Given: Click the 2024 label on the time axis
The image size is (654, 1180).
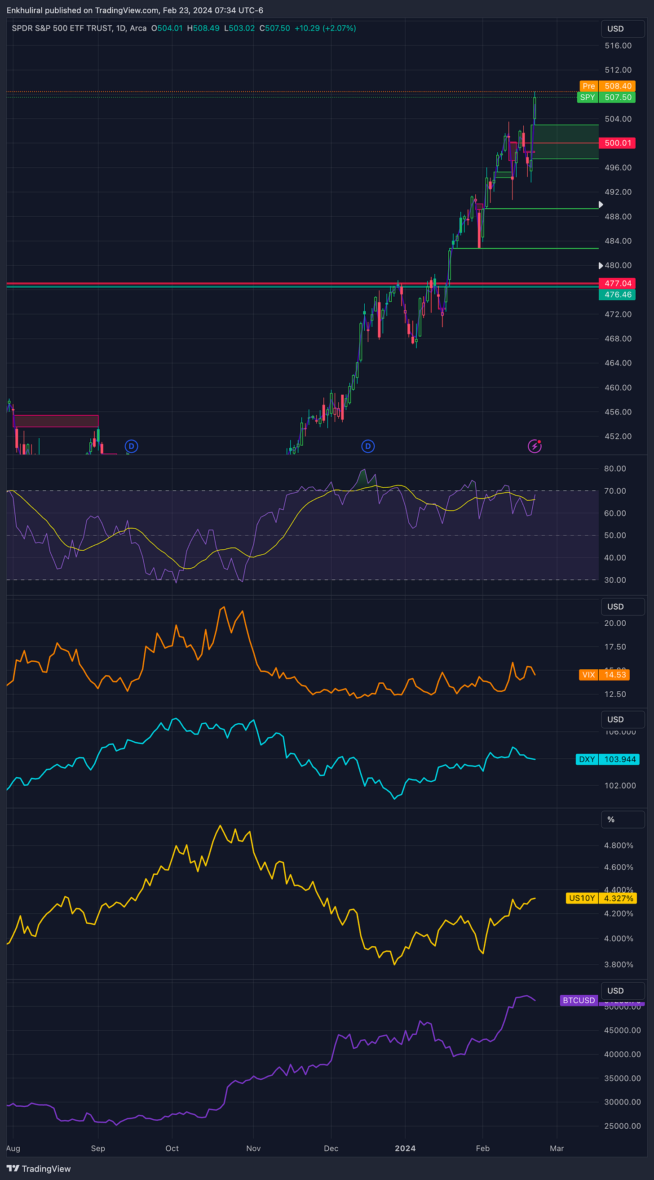Looking at the screenshot, I should (406, 1149).
